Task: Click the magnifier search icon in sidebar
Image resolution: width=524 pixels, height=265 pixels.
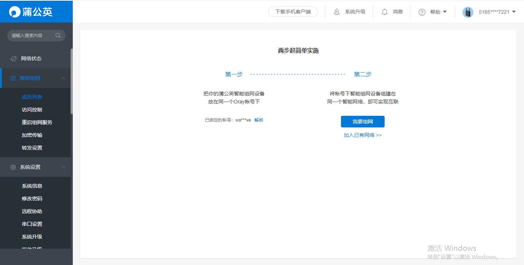Action: click(x=58, y=35)
